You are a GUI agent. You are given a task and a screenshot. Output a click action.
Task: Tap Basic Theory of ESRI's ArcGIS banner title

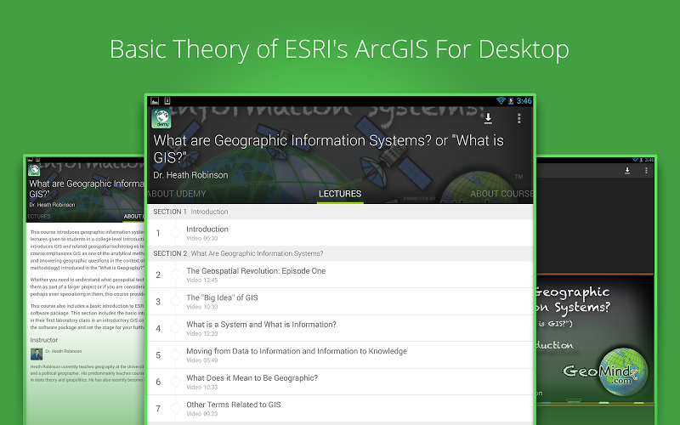coord(339,49)
